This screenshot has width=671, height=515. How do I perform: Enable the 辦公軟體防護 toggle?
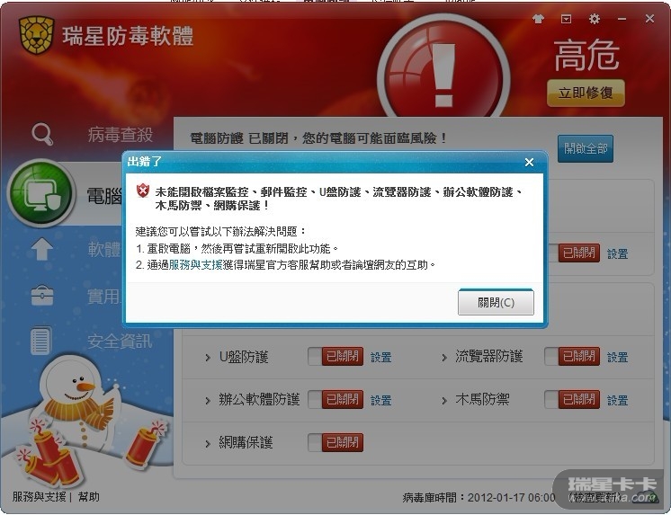pos(335,400)
